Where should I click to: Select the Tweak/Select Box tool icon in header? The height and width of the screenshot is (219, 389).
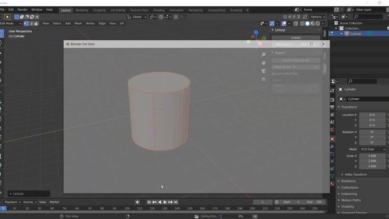(x=7, y=17)
